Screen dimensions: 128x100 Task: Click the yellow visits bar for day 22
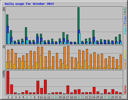point(85,65)
